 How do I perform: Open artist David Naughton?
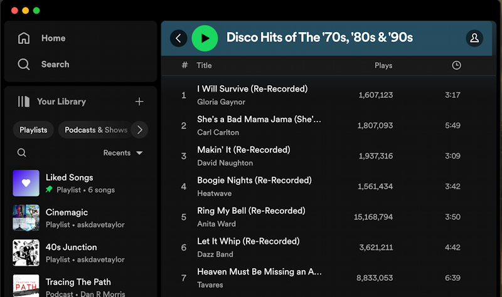coord(225,163)
